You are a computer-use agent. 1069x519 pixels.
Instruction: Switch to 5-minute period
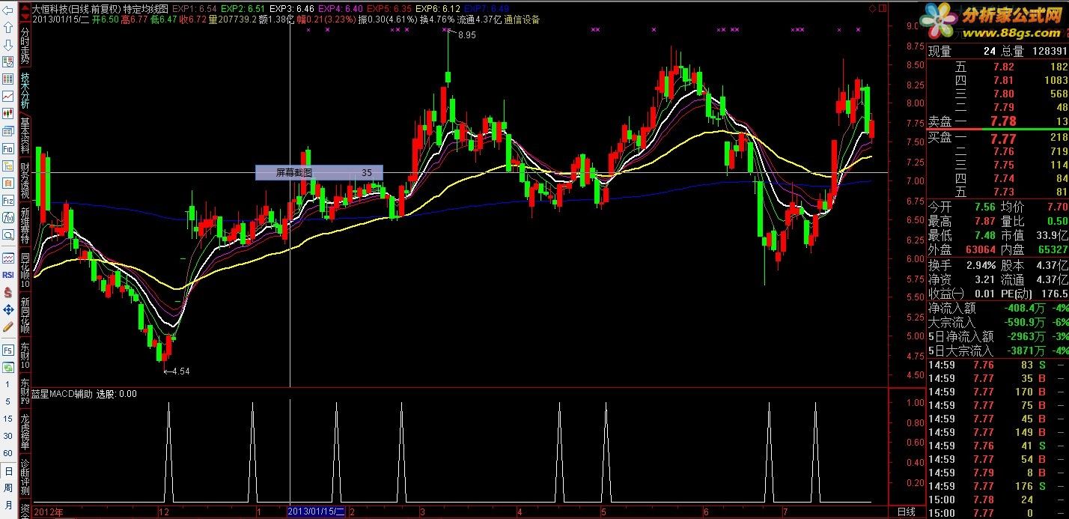coord(8,401)
